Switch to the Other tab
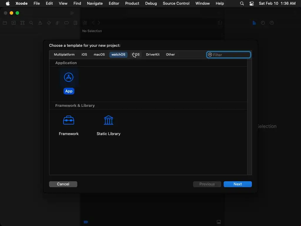The image size is (301, 226). click(x=170, y=54)
